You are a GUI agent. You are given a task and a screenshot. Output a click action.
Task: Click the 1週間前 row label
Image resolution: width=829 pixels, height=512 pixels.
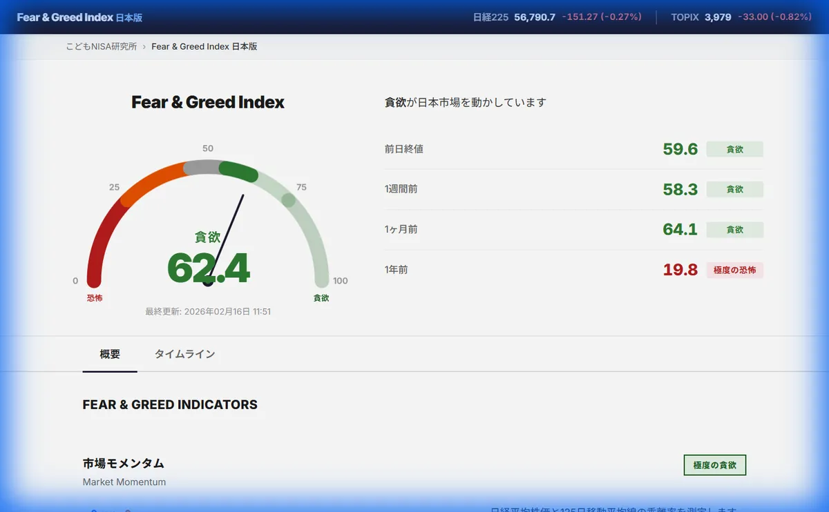(401, 189)
